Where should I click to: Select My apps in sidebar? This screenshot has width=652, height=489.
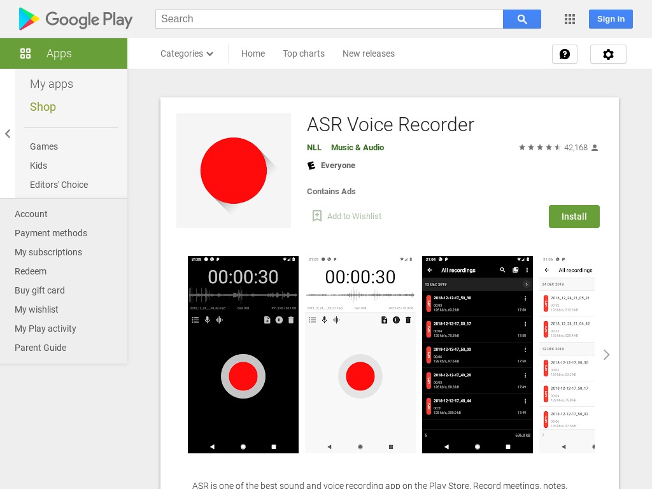(52, 84)
